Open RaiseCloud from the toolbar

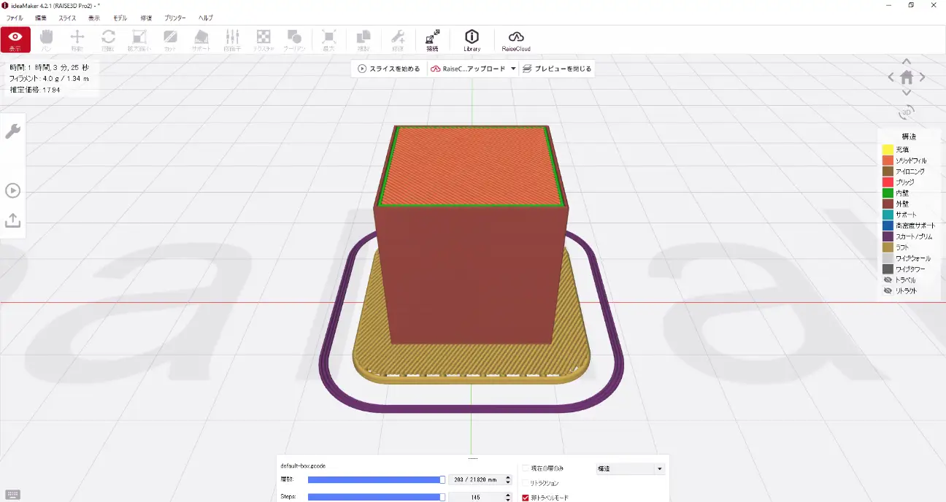coord(515,39)
